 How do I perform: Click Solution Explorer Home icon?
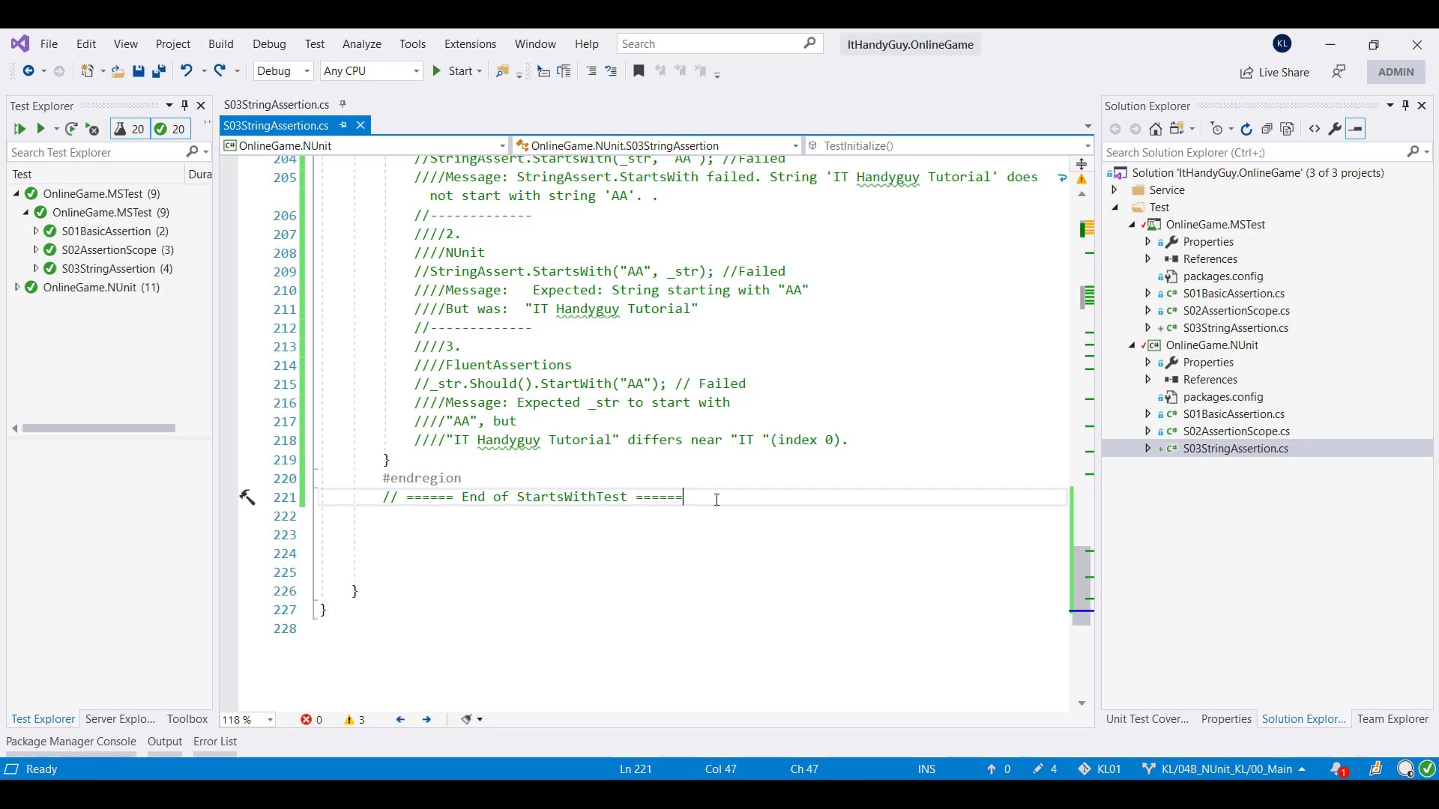(1156, 129)
